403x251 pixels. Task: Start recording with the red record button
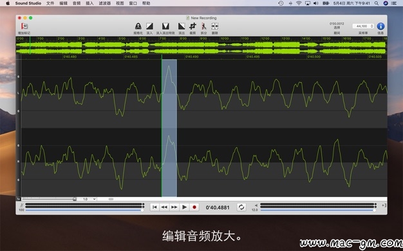coord(194,207)
